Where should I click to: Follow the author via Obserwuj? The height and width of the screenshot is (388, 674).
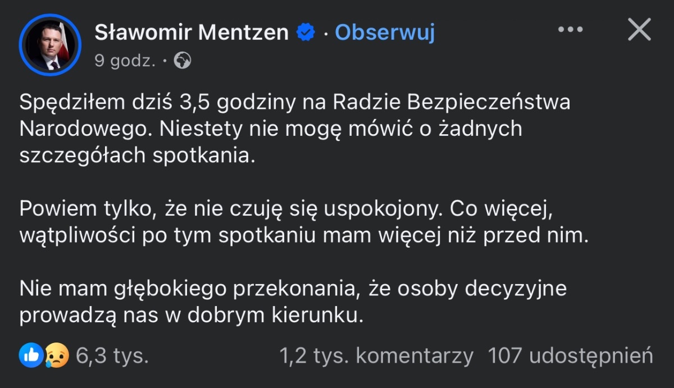(385, 33)
